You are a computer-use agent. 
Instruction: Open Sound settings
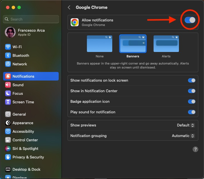31,85
